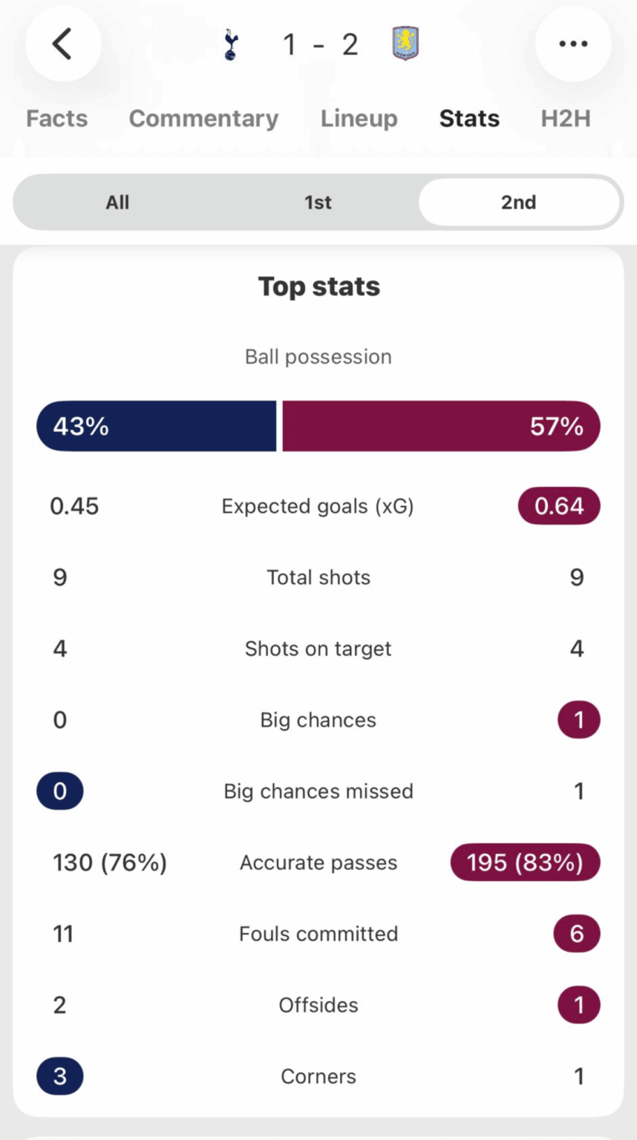Click the Top stats heading
Viewport: 637px width, 1140px height.
point(318,286)
